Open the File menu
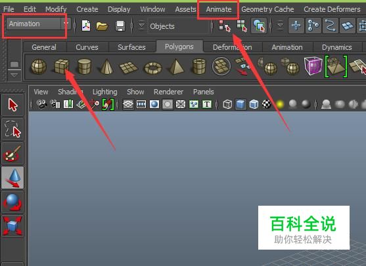The image size is (366, 266). 9,9
